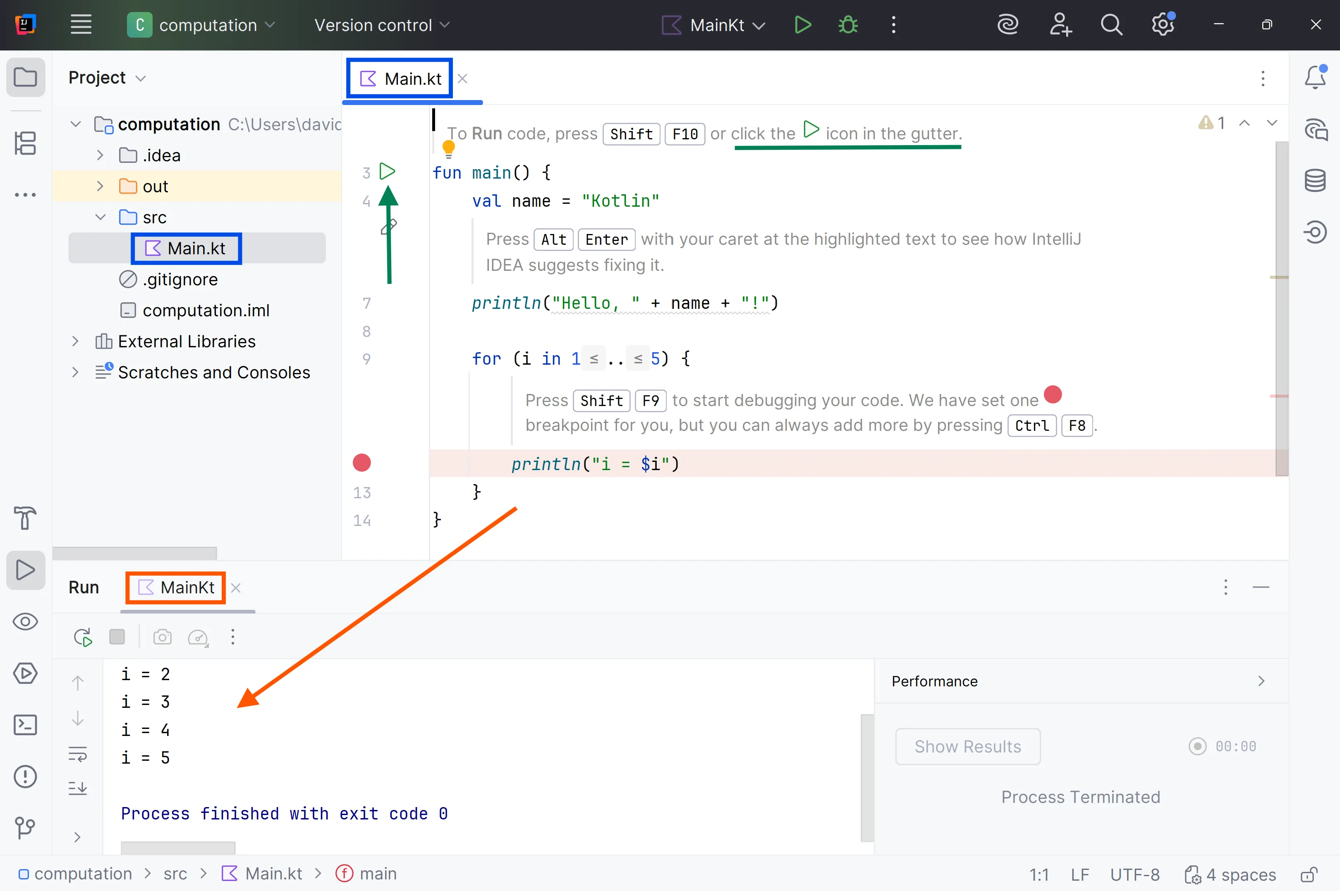Toggle soft-wrap in Run console

pos(78,755)
